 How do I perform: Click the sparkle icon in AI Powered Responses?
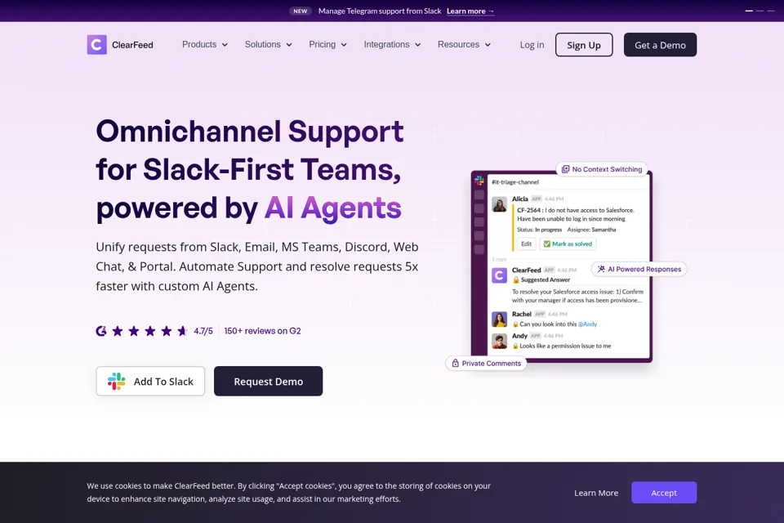tap(601, 269)
